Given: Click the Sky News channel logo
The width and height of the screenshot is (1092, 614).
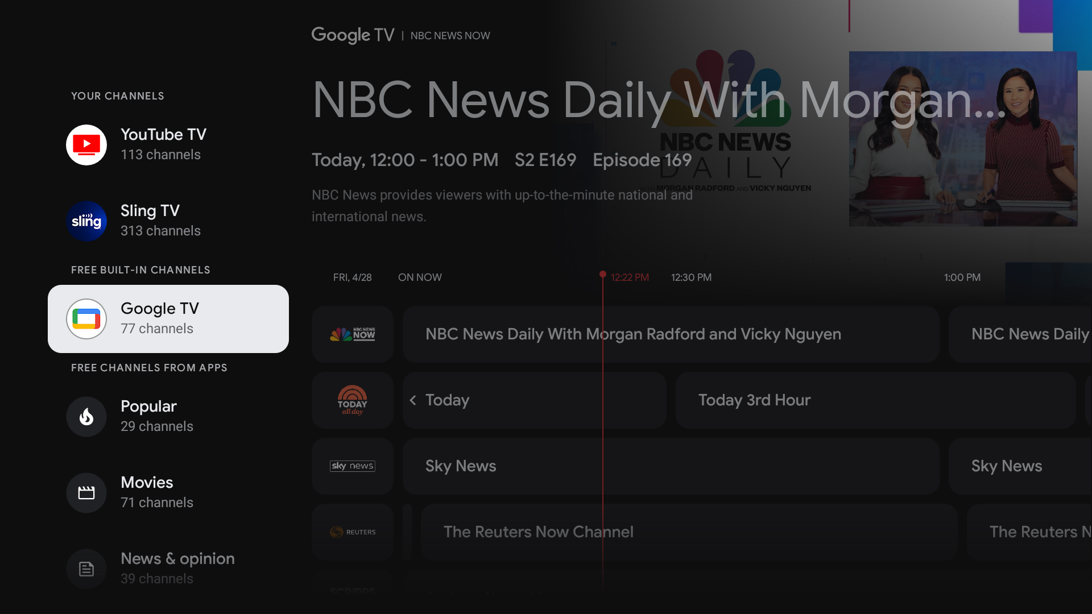Looking at the screenshot, I should pos(352,466).
